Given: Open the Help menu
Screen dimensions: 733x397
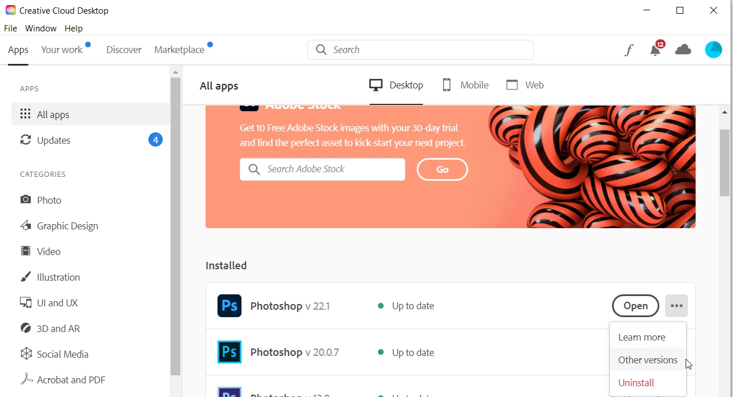Looking at the screenshot, I should click(74, 28).
